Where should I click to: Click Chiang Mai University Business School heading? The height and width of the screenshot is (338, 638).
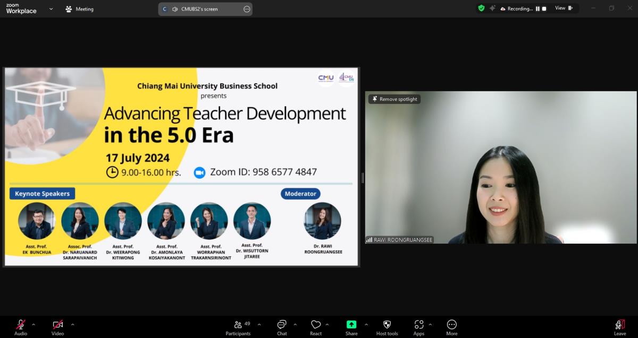click(x=207, y=86)
